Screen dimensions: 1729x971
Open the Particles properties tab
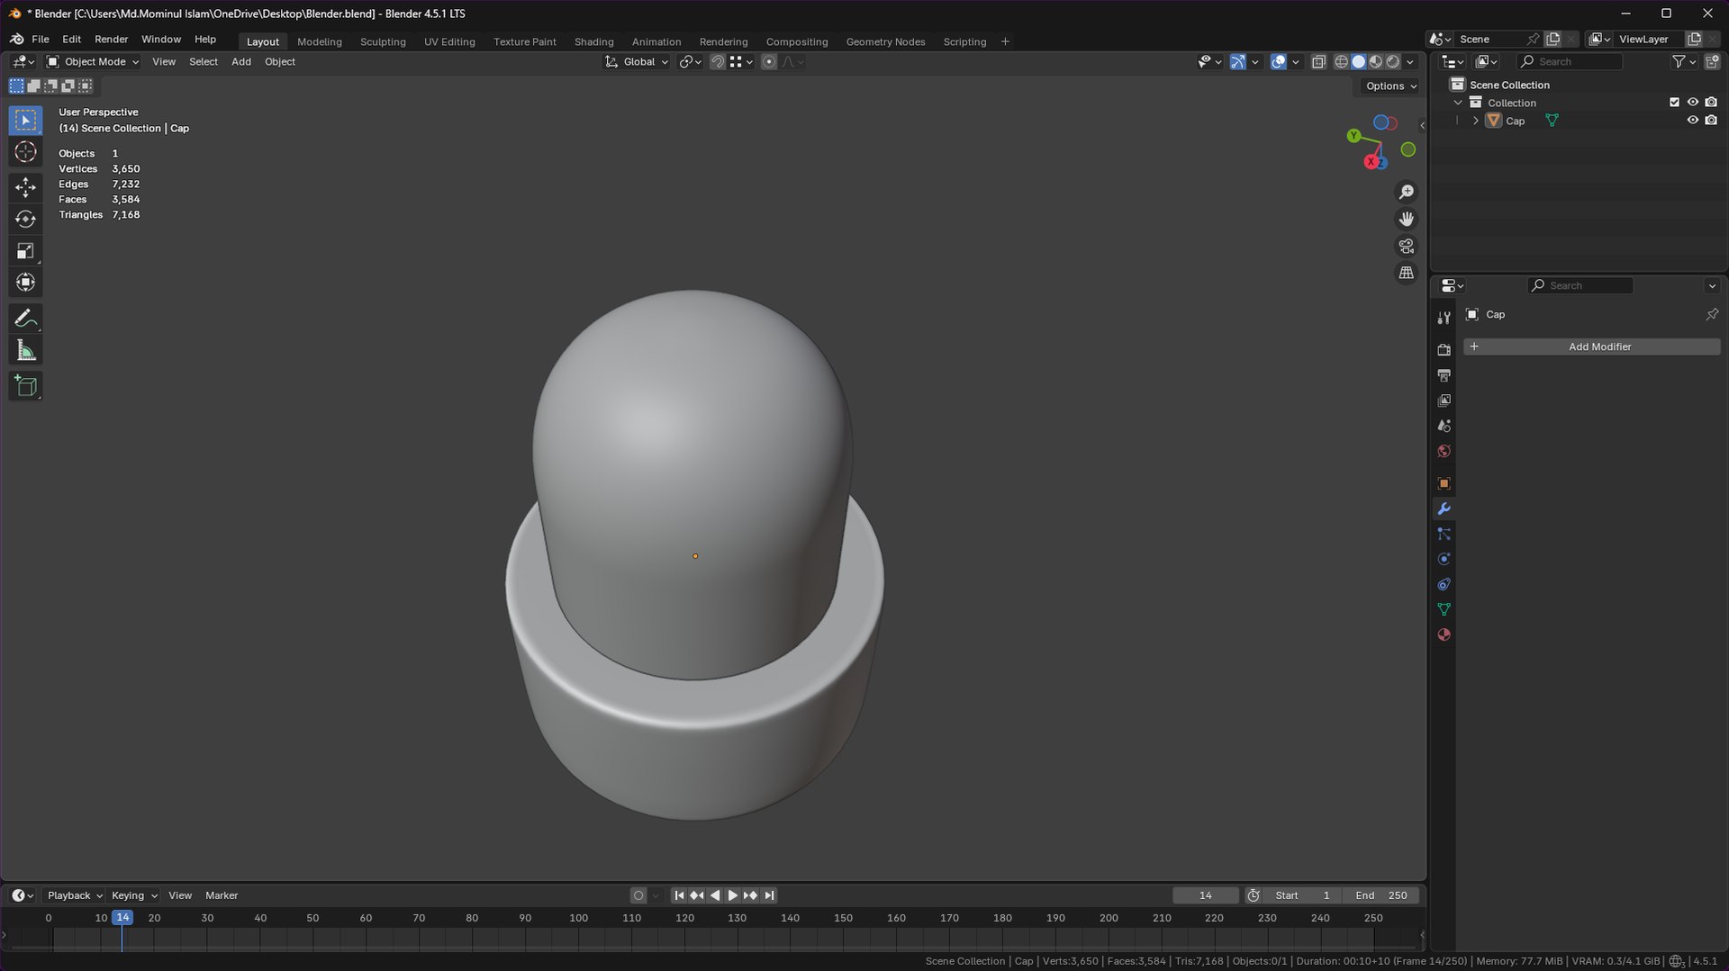pos(1444,534)
